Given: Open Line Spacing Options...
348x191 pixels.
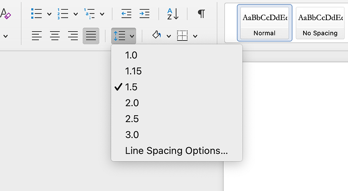Looking at the screenshot, I should [177, 151].
